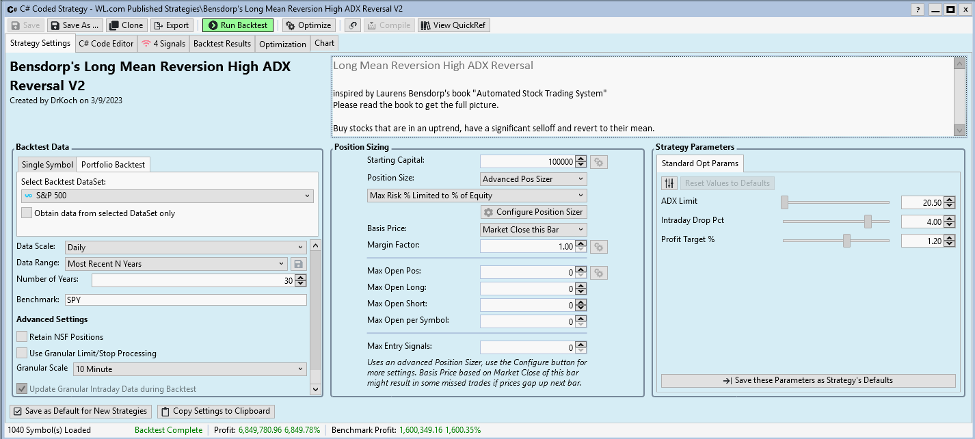
Task: Click the Export icon button
Action: pyautogui.click(x=158, y=25)
